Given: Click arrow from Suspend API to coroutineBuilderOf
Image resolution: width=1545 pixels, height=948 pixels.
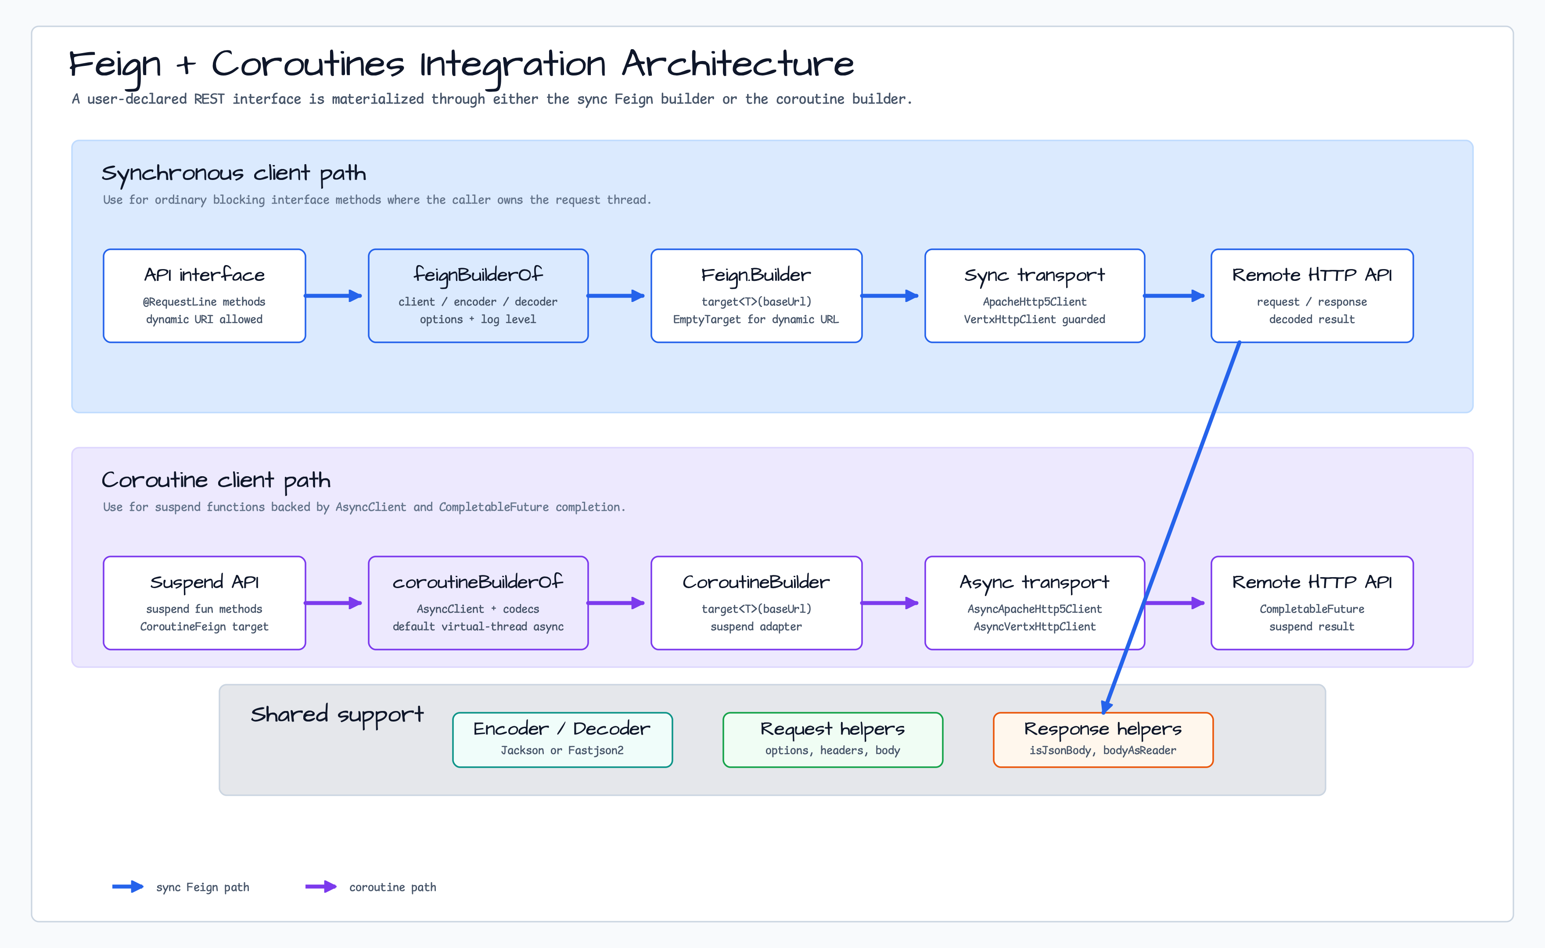Looking at the screenshot, I should [x=334, y=603].
